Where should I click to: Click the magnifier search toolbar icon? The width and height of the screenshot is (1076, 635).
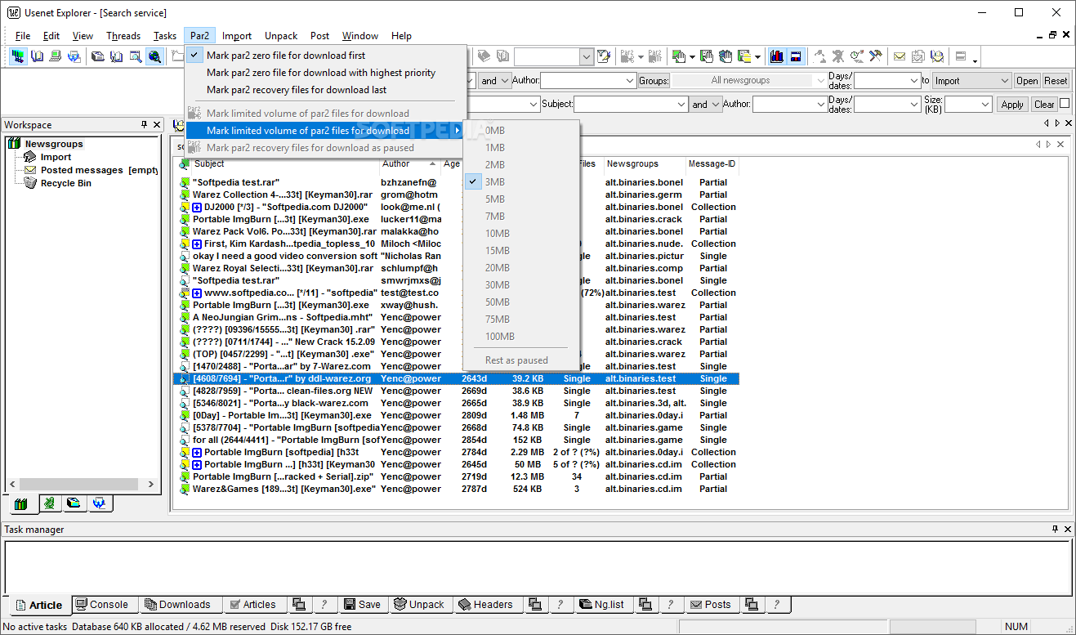coord(136,56)
